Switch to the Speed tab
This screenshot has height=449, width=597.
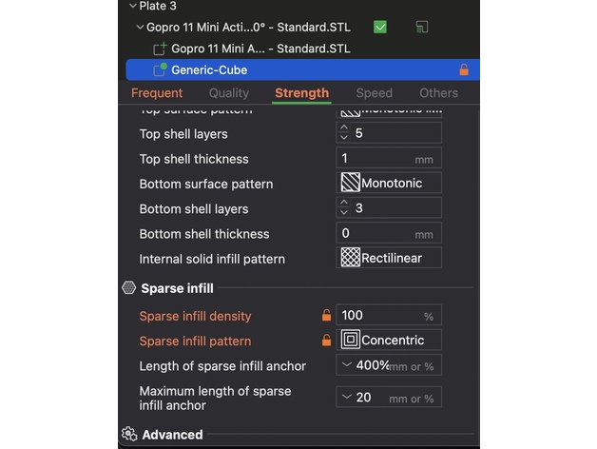click(374, 93)
